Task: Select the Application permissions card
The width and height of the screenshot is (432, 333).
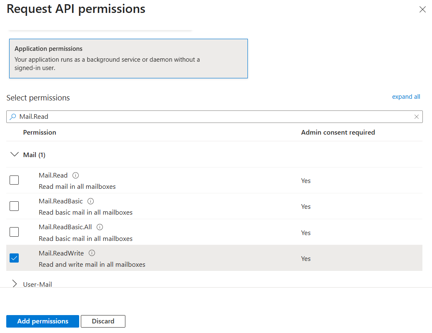Action: pyautogui.click(x=128, y=58)
